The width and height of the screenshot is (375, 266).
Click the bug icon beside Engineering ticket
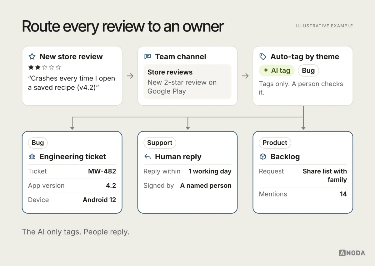(x=32, y=157)
